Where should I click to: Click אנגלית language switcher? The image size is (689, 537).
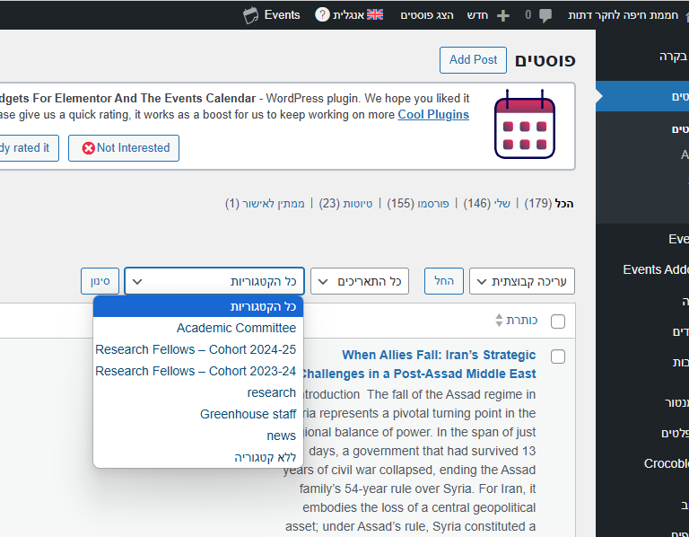point(348,15)
